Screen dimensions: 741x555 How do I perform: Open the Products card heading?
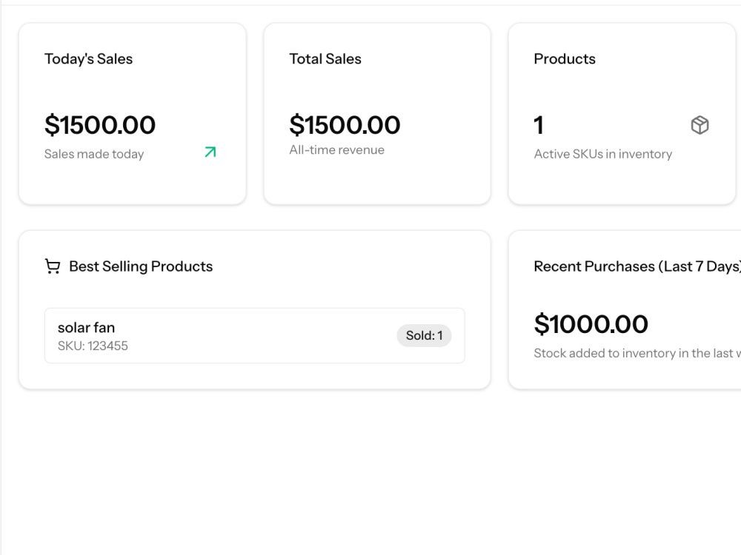point(565,59)
